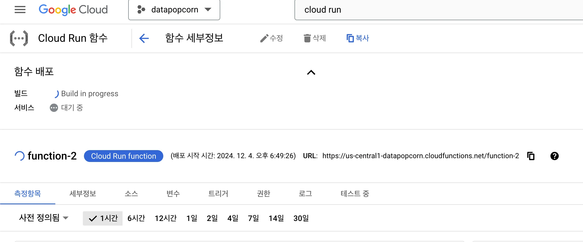Select the 2일 time range
Viewport: 583px width, 242px height.
(x=212, y=218)
